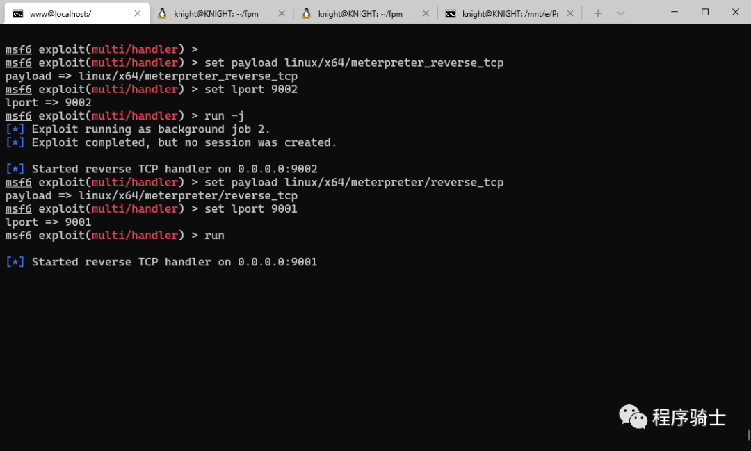Click the cmd icon on /mnt/e/Pr tab

(450, 14)
